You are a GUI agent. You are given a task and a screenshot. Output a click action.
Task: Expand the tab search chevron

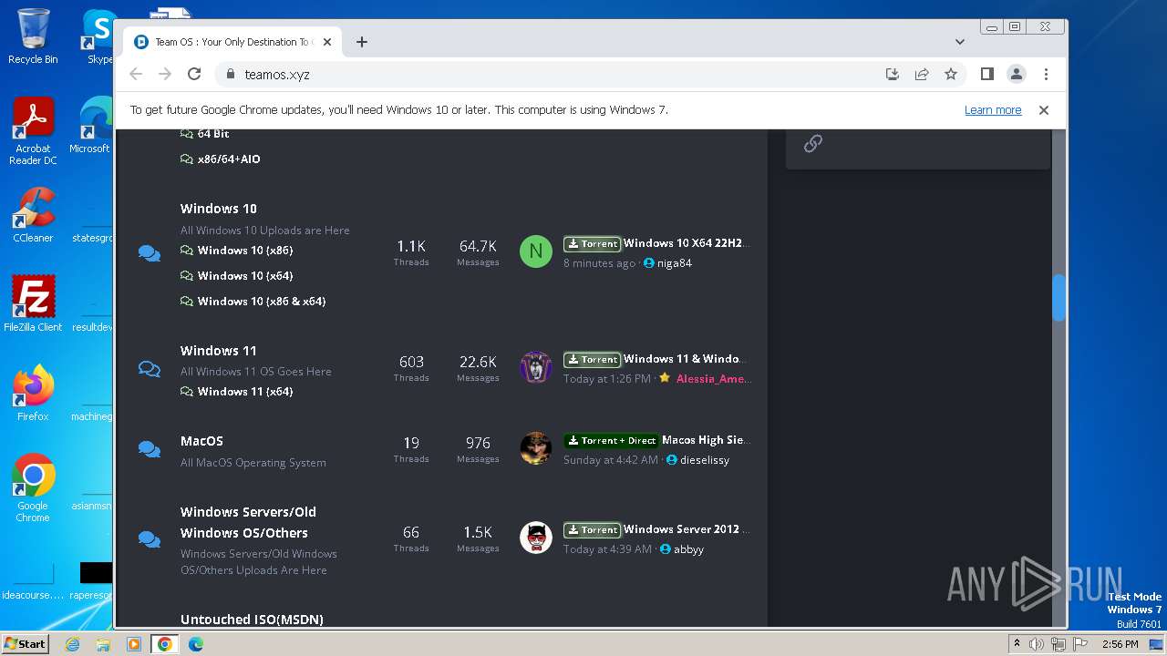[960, 42]
